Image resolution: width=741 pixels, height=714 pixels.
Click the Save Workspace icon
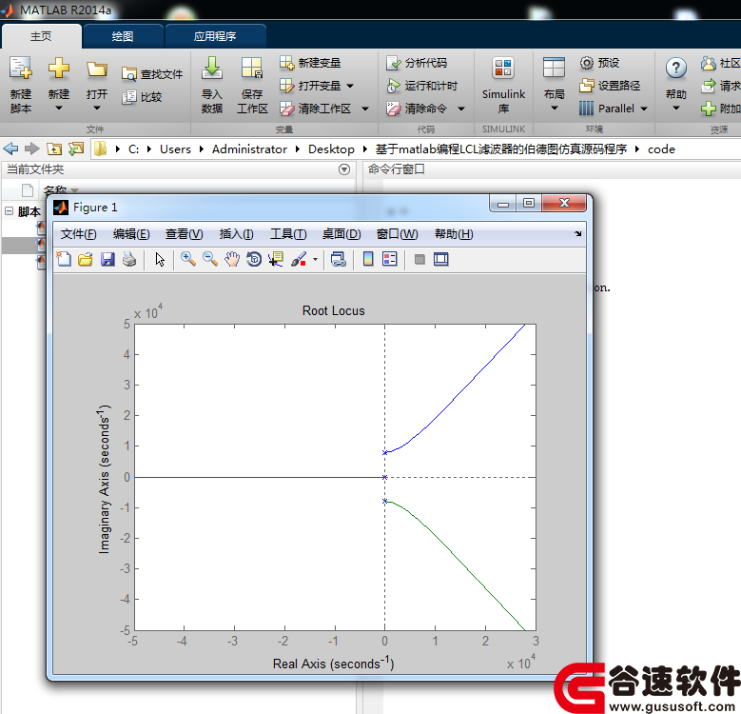pyautogui.click(x=252, y=69)
